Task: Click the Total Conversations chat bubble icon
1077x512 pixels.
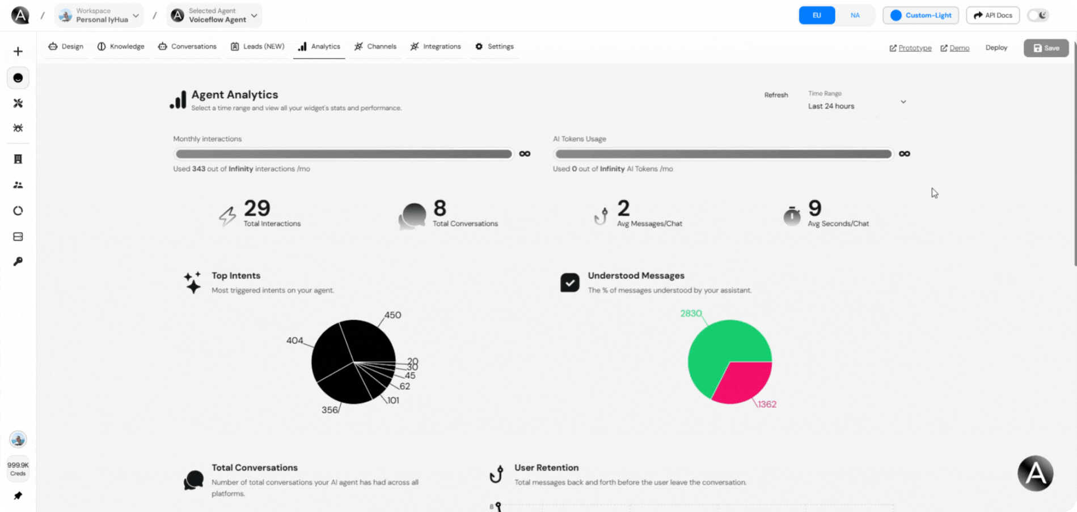Action: 412,216
